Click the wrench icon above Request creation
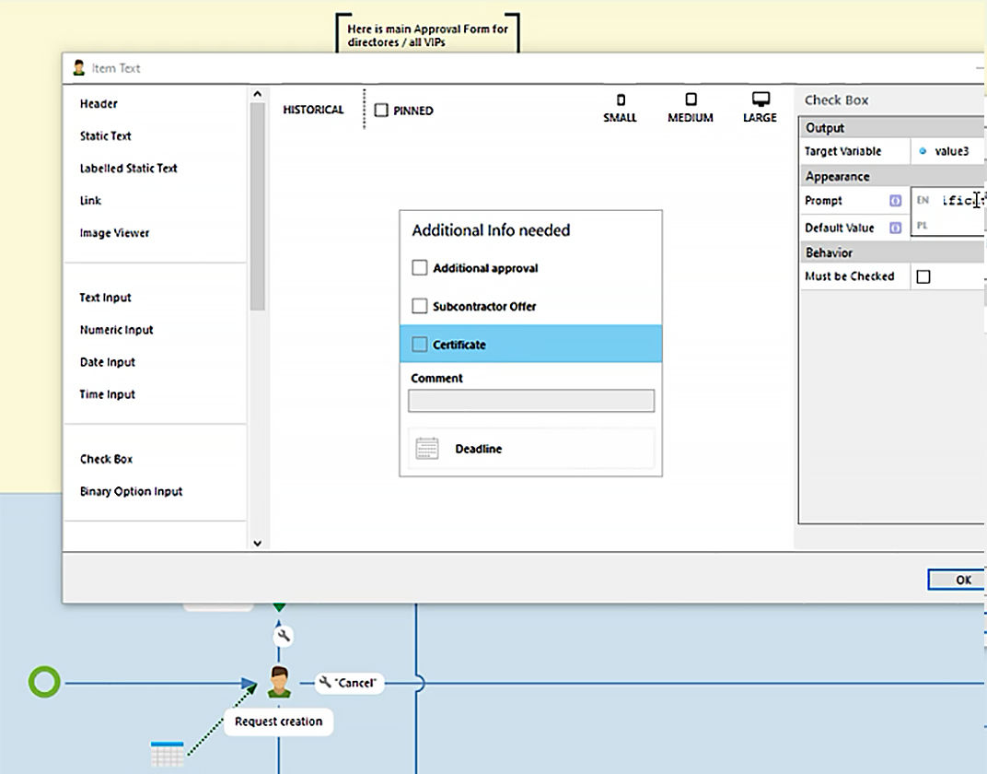987x774 pixels. click(284, 635)
